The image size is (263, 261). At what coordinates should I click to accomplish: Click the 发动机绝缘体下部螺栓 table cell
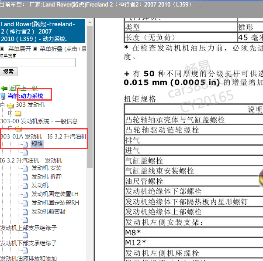(194, 191)
